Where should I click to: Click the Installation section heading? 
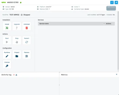pyautogui.click(x=6, y=20)
